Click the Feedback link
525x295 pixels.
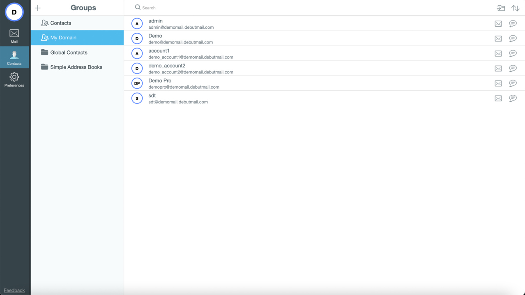pos(14,290)
